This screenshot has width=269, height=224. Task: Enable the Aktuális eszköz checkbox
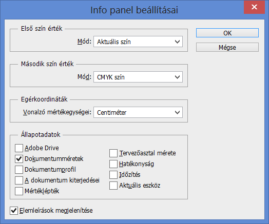coord(113,186)
